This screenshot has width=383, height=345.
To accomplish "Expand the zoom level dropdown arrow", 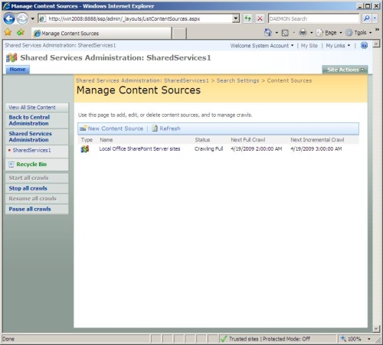I will (x=368, y=339).
